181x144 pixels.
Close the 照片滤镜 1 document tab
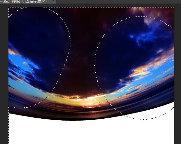[53, 1]
